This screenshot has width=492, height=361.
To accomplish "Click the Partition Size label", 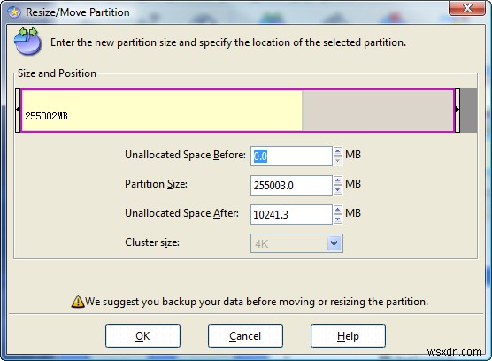I will pos(156,184).
